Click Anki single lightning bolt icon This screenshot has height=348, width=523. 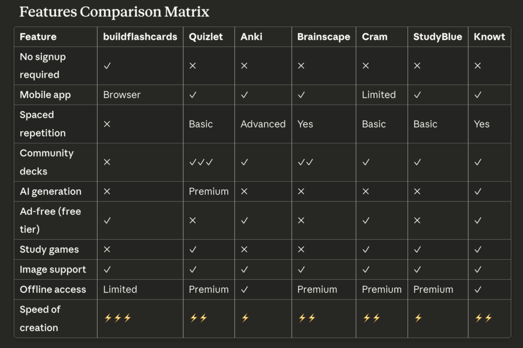[x=245, y=318]
